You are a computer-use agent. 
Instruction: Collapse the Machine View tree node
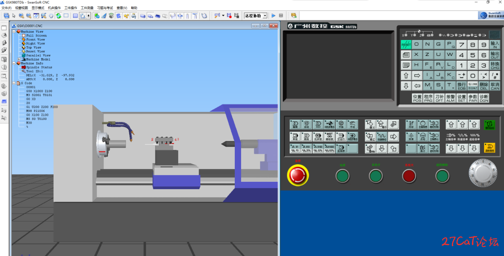(x=14, y=32)
